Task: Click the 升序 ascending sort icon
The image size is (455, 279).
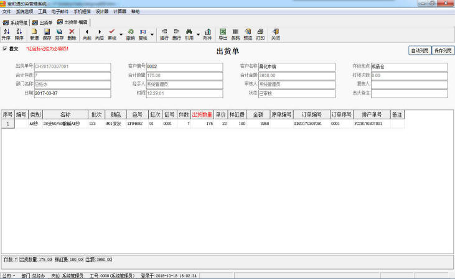Action: 6,34
